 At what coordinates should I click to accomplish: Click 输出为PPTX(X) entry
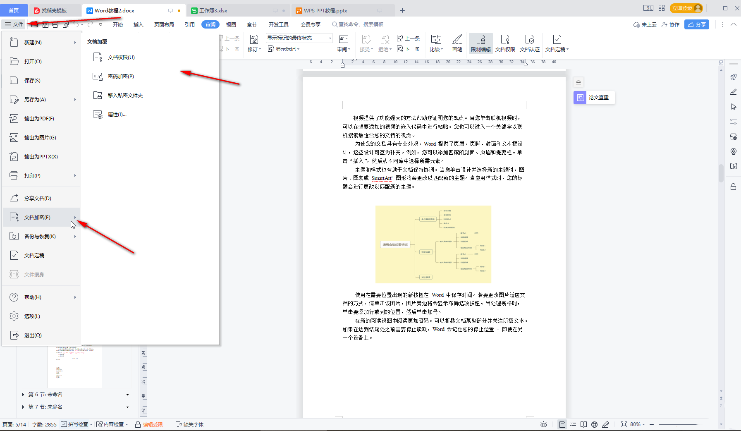(x=41, y=156)
